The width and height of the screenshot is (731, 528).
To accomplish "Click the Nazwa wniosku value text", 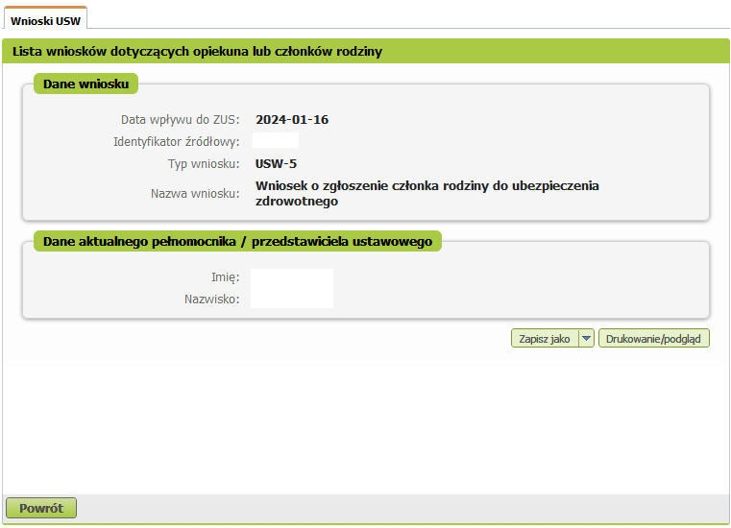I will [x=427, y=193].
